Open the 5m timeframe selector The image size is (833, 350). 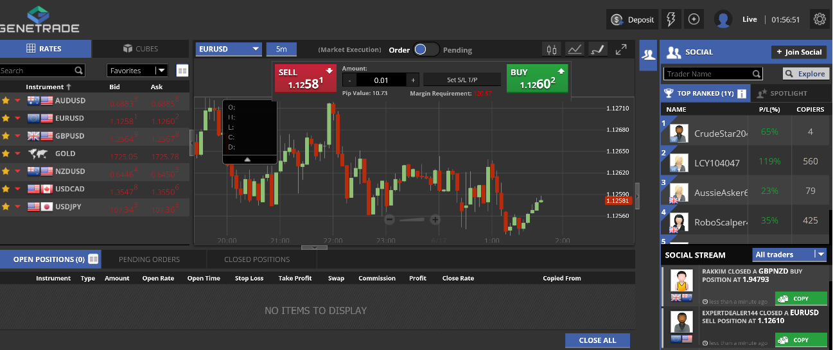tap(281, 49)
